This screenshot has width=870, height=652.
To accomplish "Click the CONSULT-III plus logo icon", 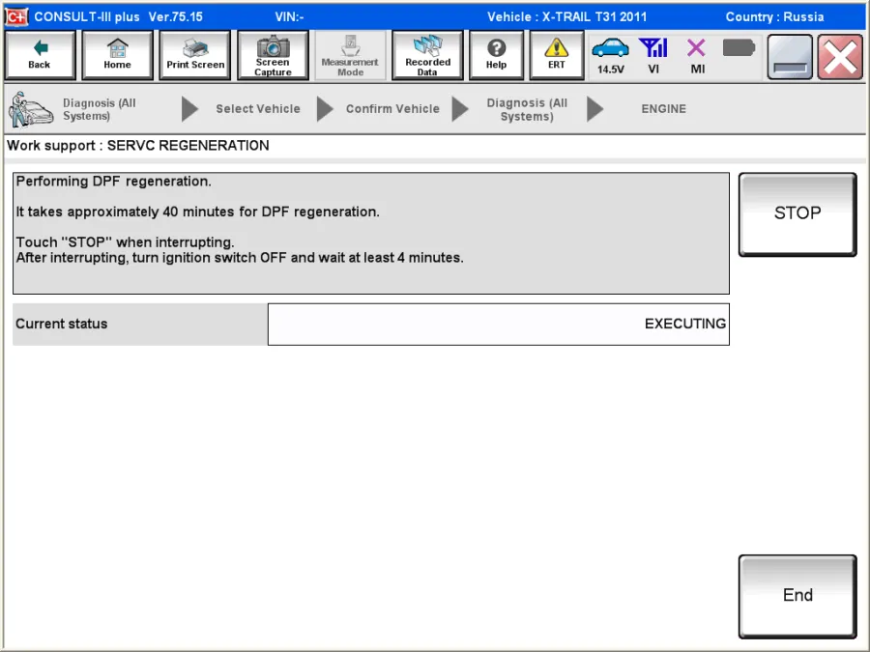I will [x=15, y=16].
